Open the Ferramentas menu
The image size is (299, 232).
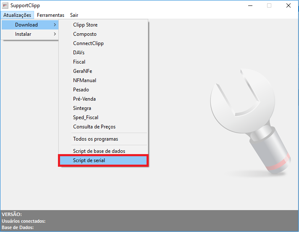[50, 15]
